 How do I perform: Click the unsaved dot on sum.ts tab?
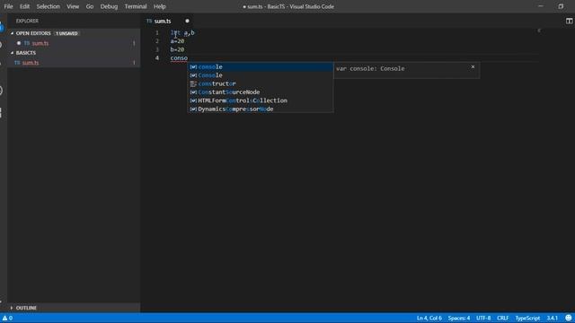coord(187,21)
